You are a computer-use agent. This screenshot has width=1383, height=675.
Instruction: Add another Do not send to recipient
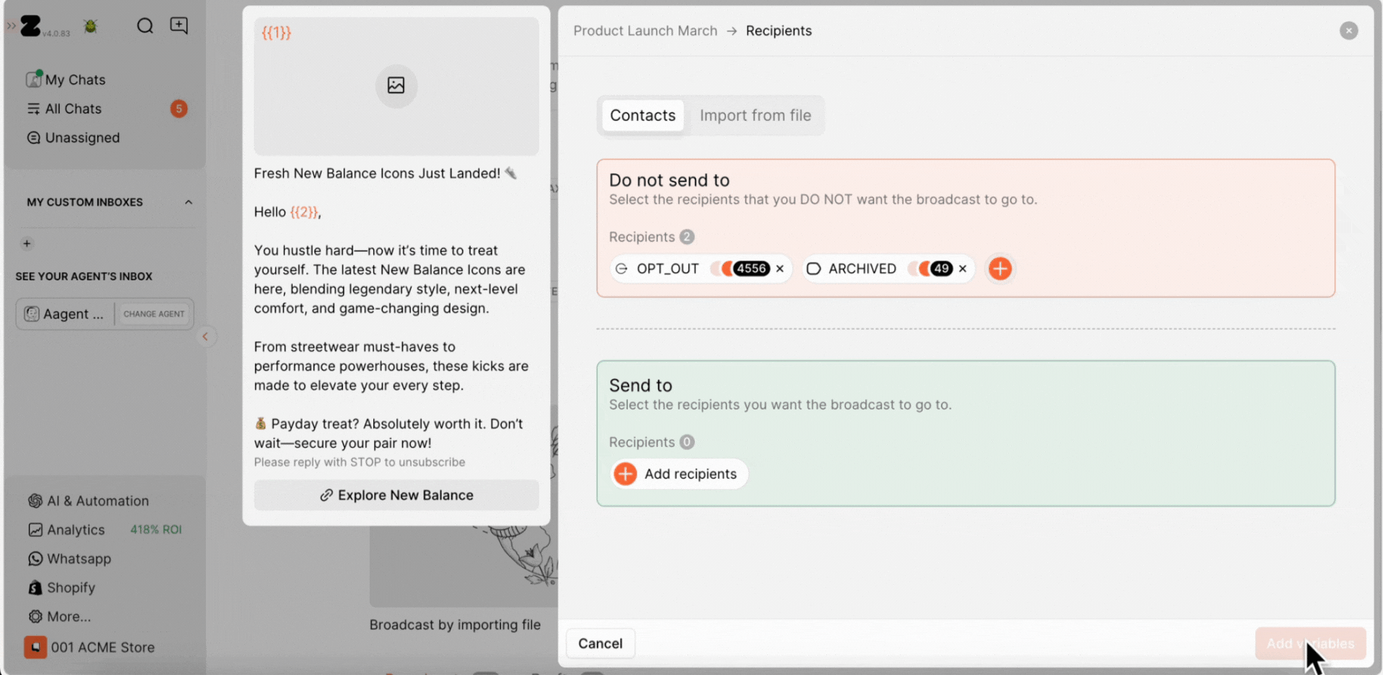coord(999,269)
